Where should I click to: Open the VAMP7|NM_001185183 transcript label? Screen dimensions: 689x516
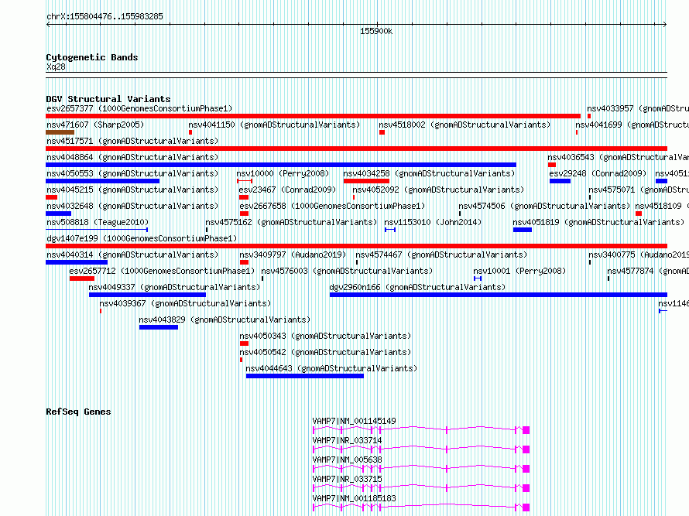tap(354, 498)
